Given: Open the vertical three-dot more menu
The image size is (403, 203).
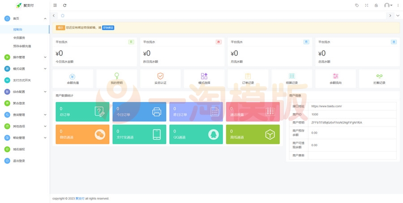Looking at the screenshot, I should point(398,5).
